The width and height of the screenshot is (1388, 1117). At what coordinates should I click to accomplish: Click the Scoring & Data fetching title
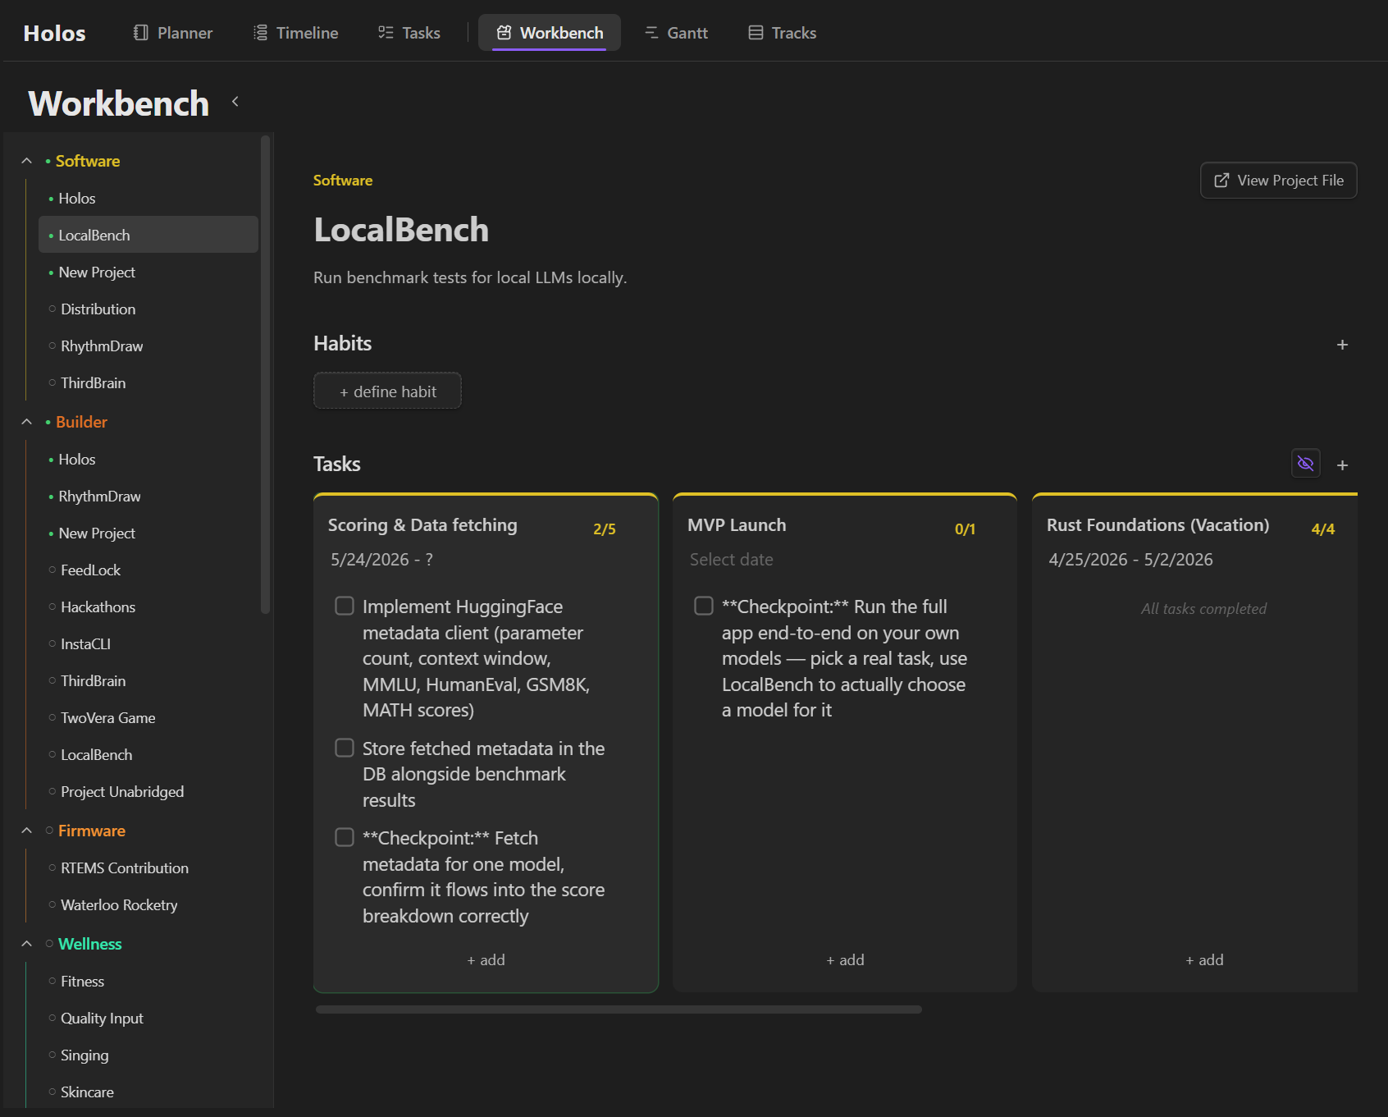tap(422, 524)
